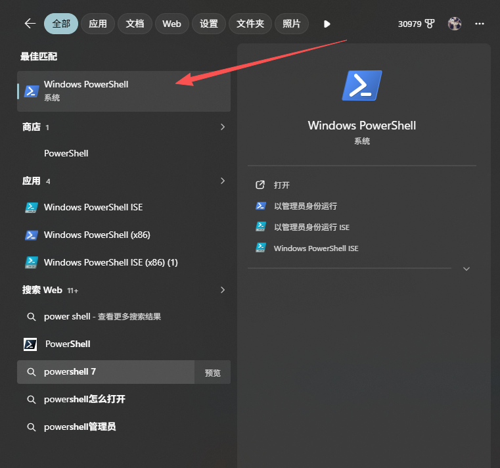The image size is (500, 468).
Task: Show more filters with the play arrow
Action: (x=327, y=24)
